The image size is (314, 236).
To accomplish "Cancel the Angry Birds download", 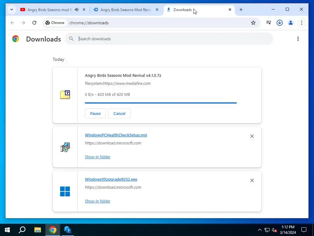I will coord(119,113).
